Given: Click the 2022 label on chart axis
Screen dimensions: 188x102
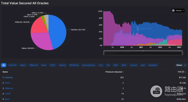Looking at the screenshot, I should [x=160, y=47].
